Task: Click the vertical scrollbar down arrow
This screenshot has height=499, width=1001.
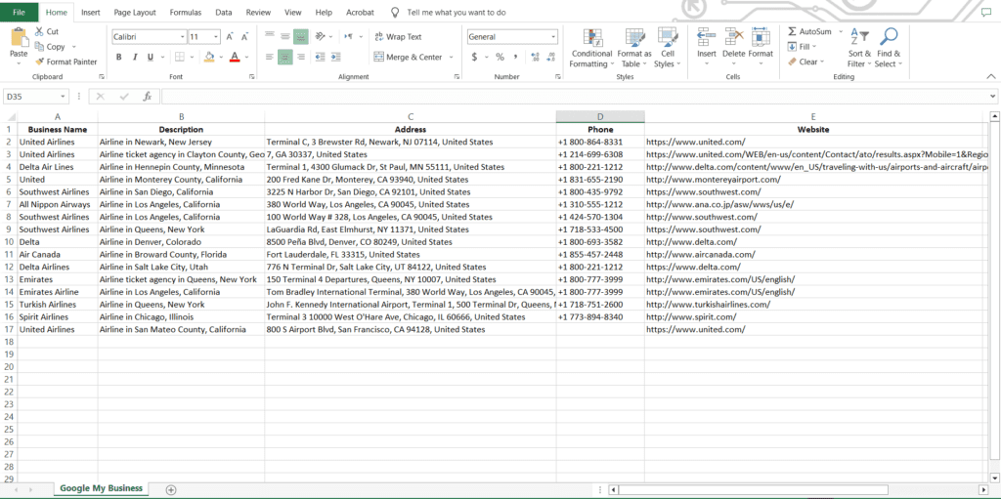Action: pyautogui.click(x=994, y=478)
